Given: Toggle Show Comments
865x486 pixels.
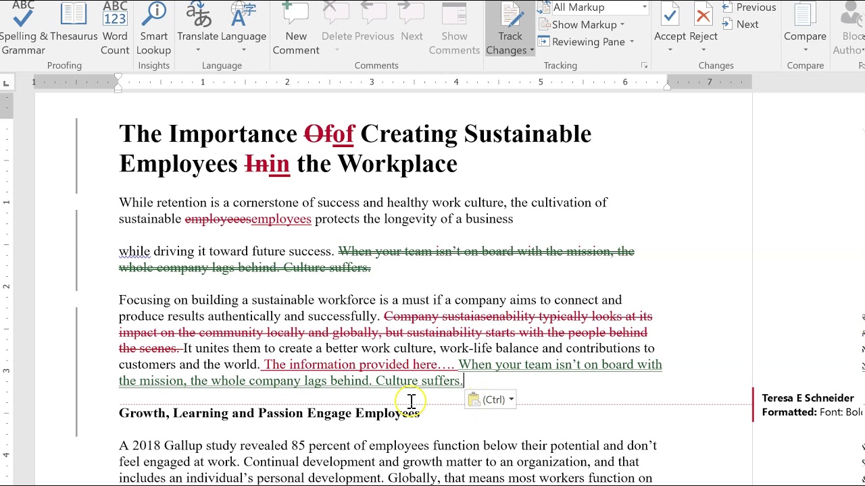Looking at the screenshot, I should click(454, 29).
